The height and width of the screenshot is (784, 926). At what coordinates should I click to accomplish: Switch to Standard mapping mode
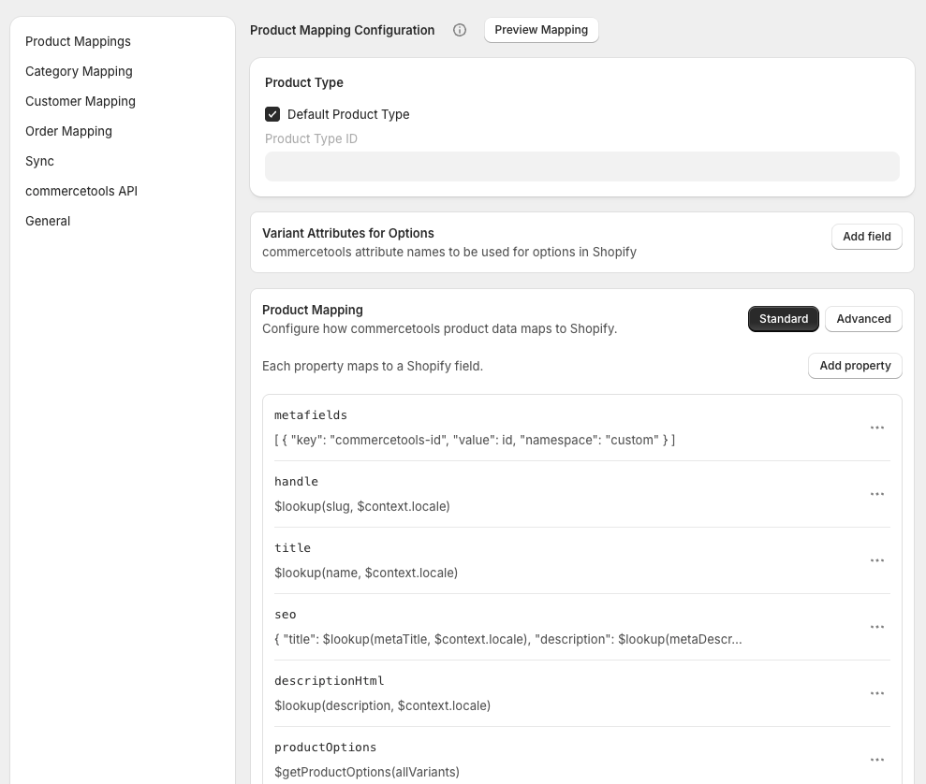pyautogui.click(x=783, y=319)
